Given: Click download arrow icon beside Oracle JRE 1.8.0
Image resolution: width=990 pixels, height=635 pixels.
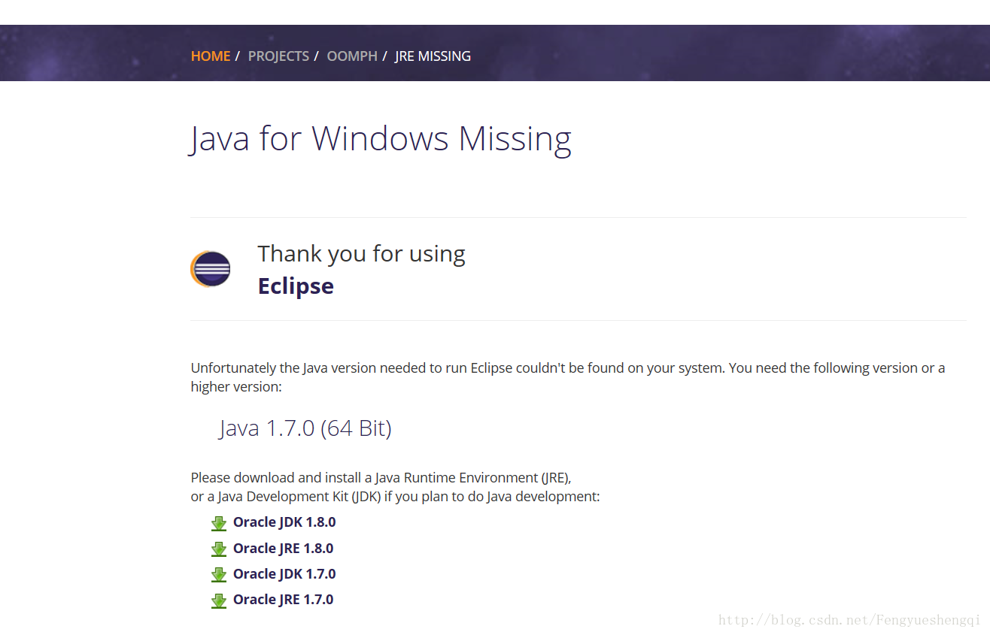Looking at the screenshot, I should (219, 549).
